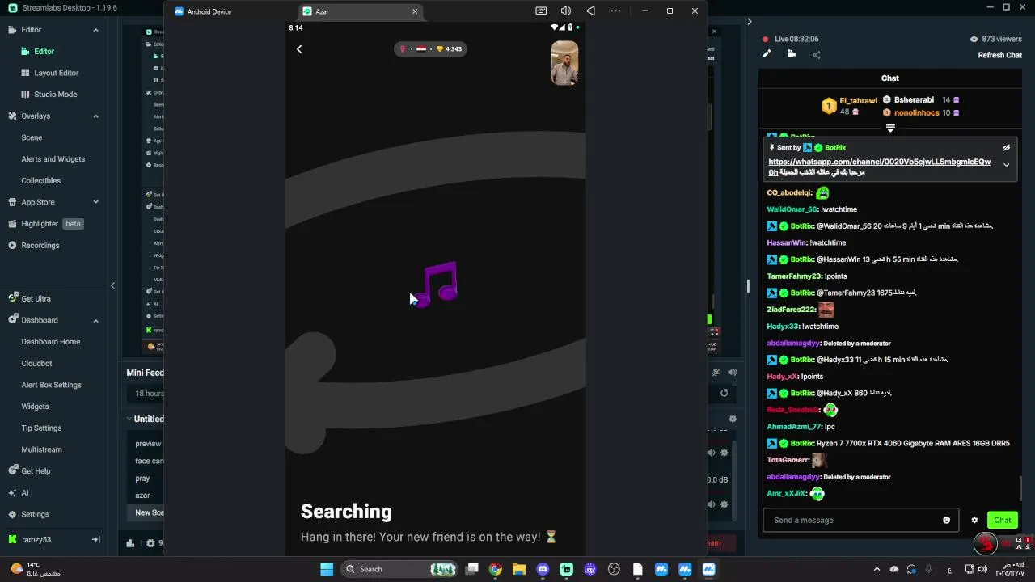Click Refresh Chat
Image resolution: width=1035 pixels, height=582 pixels.
point(999,55)
